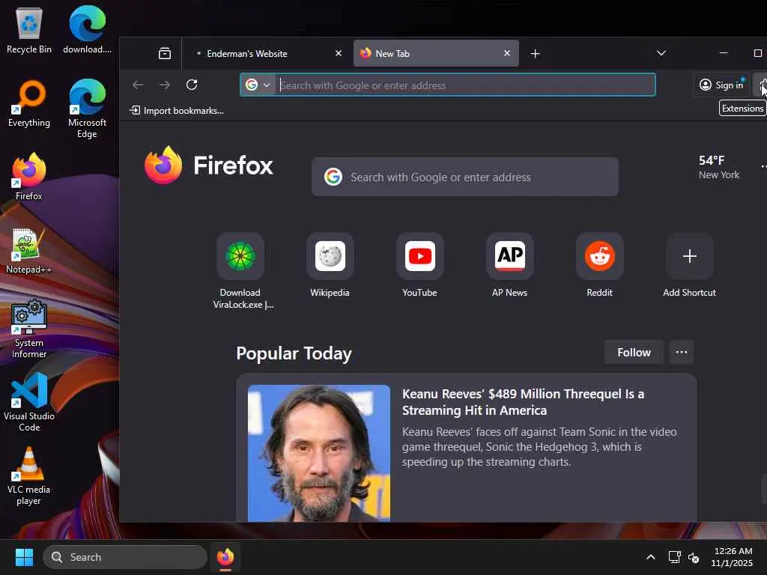Click the Firefox taskbar icon
The height and width of the screenshot is (575, 767).
(225, 557)
